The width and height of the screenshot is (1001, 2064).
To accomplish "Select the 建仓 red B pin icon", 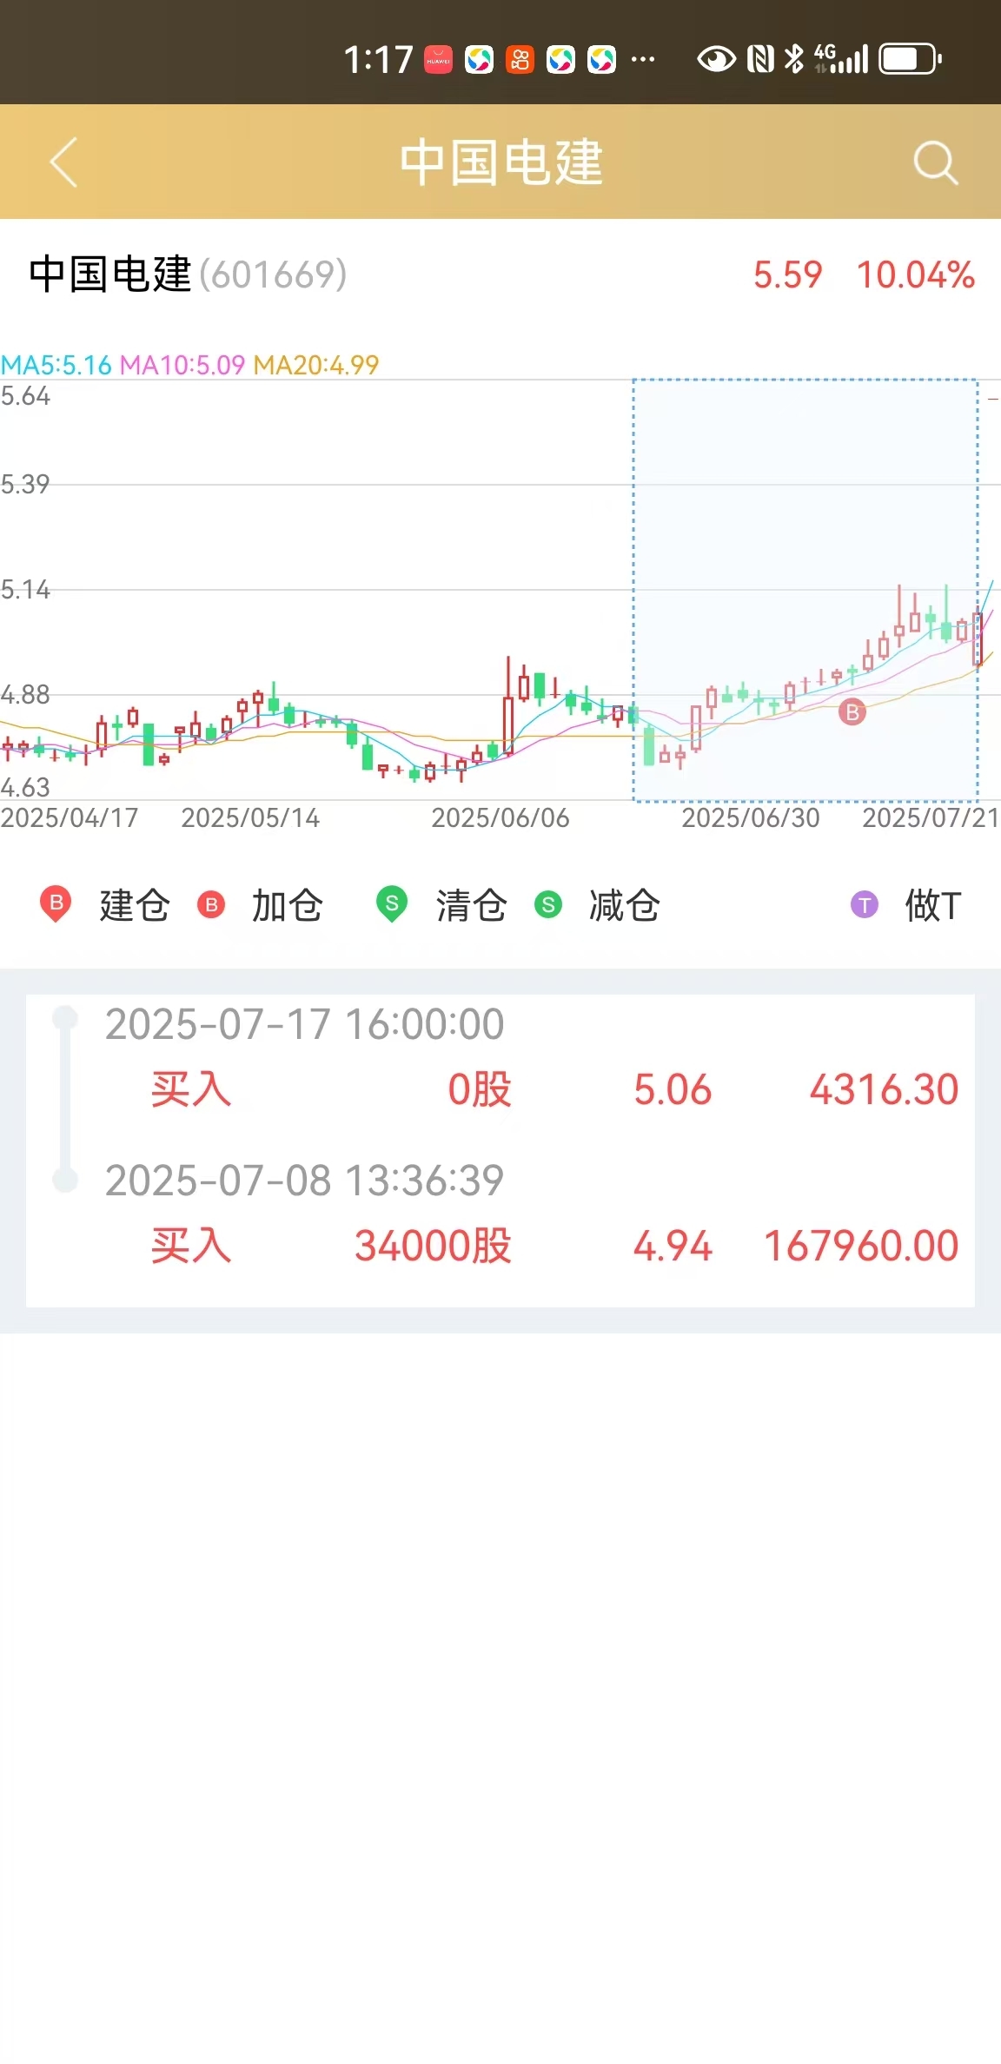I will [x=56, y=904].
